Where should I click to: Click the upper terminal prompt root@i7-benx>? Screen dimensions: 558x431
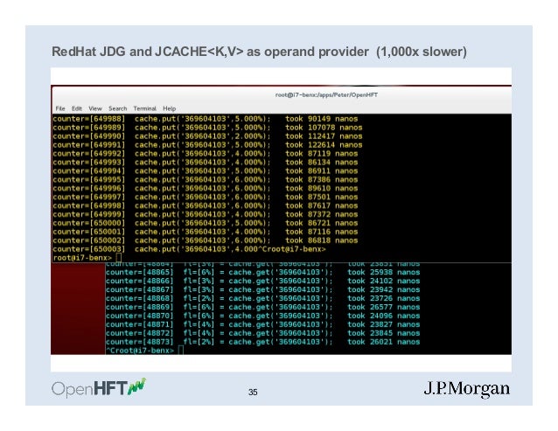(82, 258)
